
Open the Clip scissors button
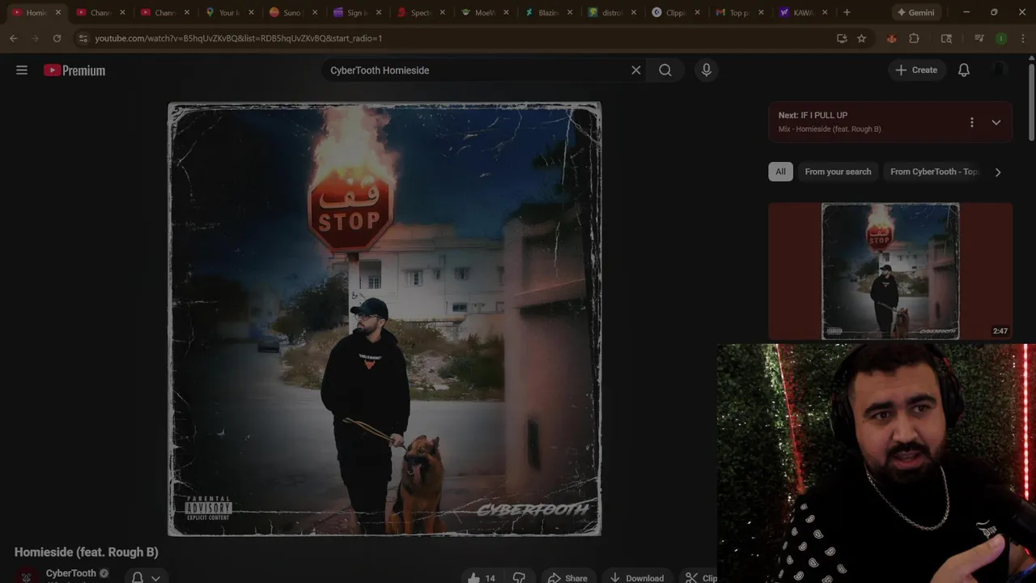pyautogui.click(x=701, y=577)
